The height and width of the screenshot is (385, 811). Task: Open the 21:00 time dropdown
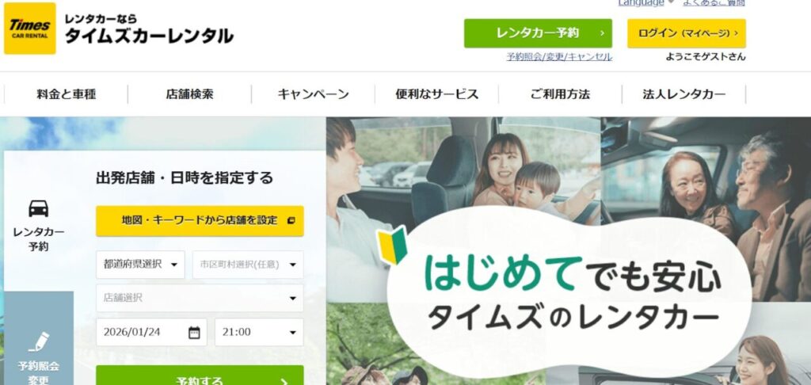tap(259, 332)
